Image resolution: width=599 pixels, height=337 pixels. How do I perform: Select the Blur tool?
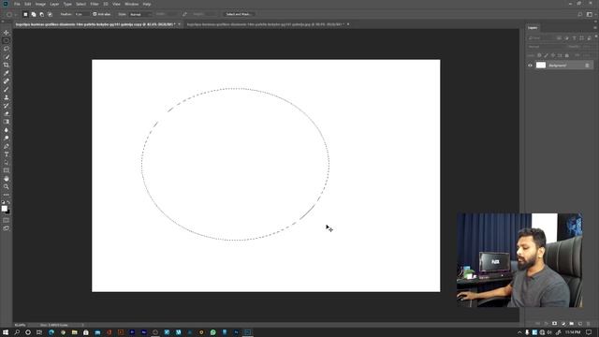[x=7, y=130]
